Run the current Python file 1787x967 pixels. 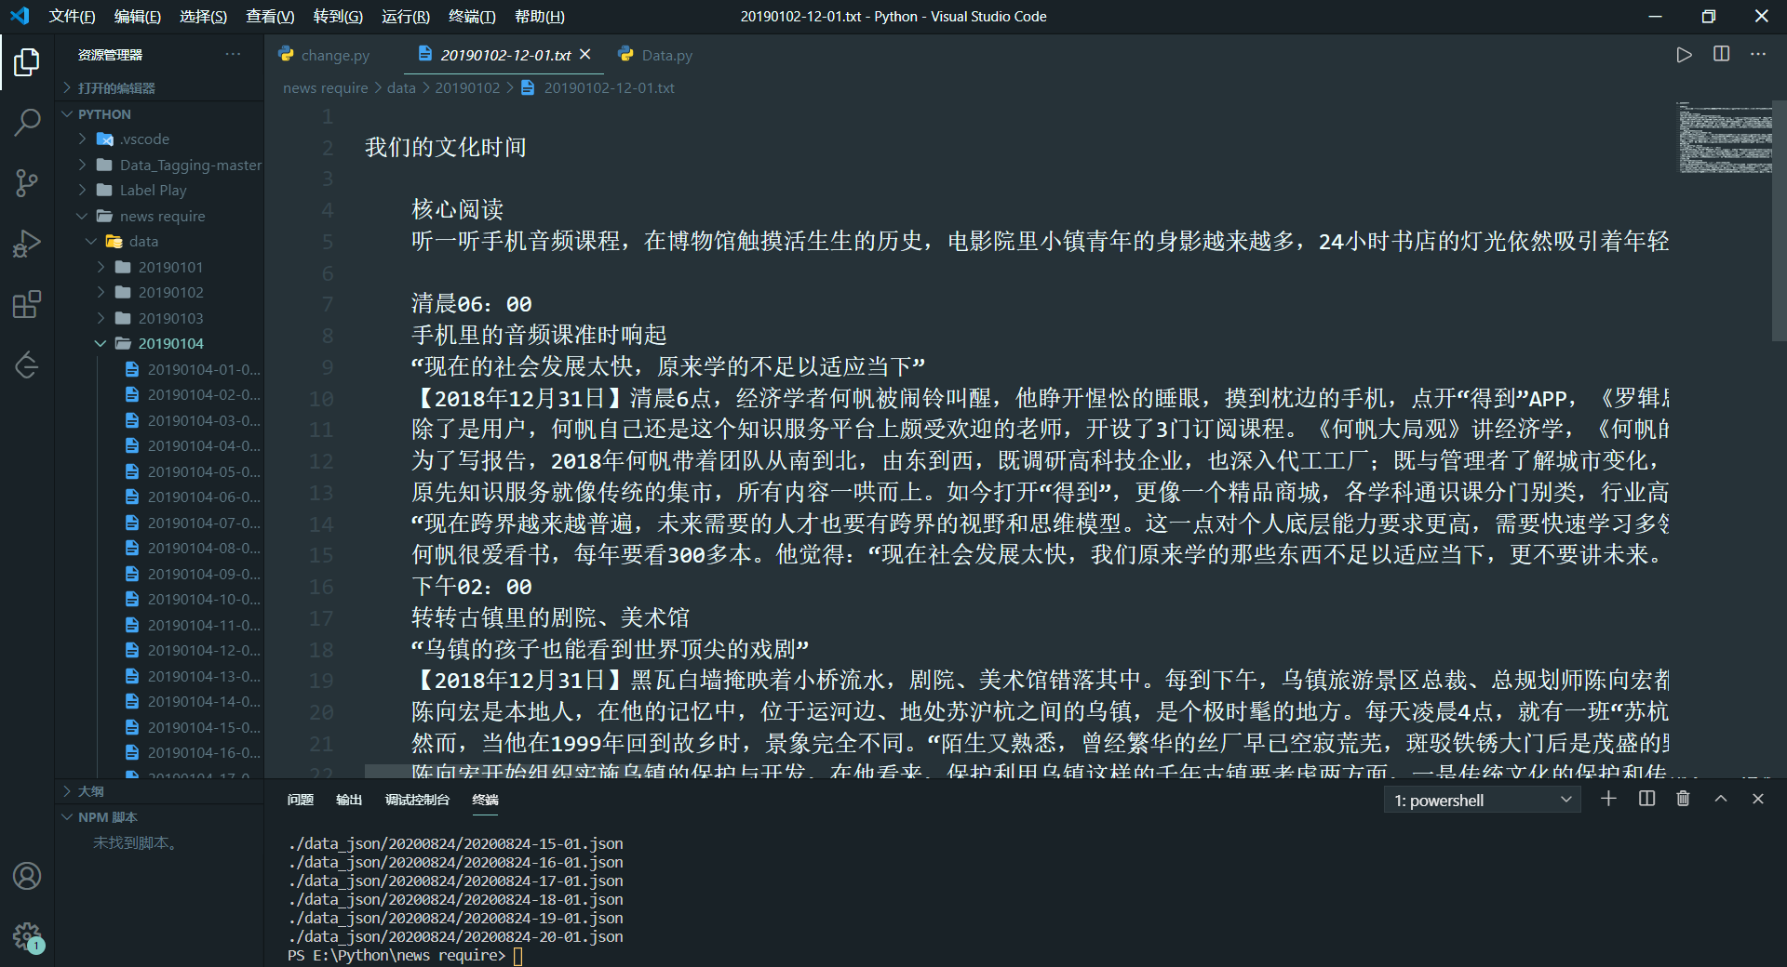(x=1684, y=54)
